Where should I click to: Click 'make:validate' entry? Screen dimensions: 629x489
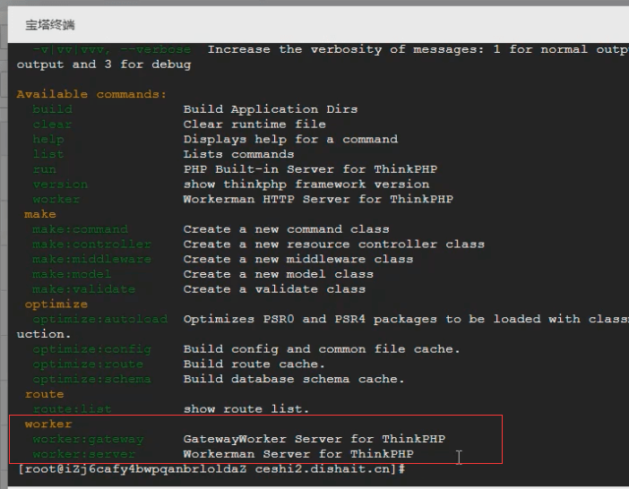[x=84, y=289]
